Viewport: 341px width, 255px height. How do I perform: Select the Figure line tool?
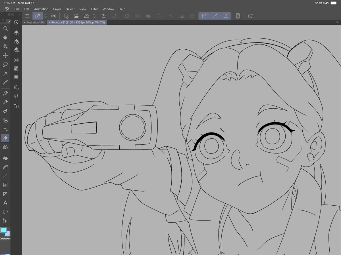click(x=5, y=176)
